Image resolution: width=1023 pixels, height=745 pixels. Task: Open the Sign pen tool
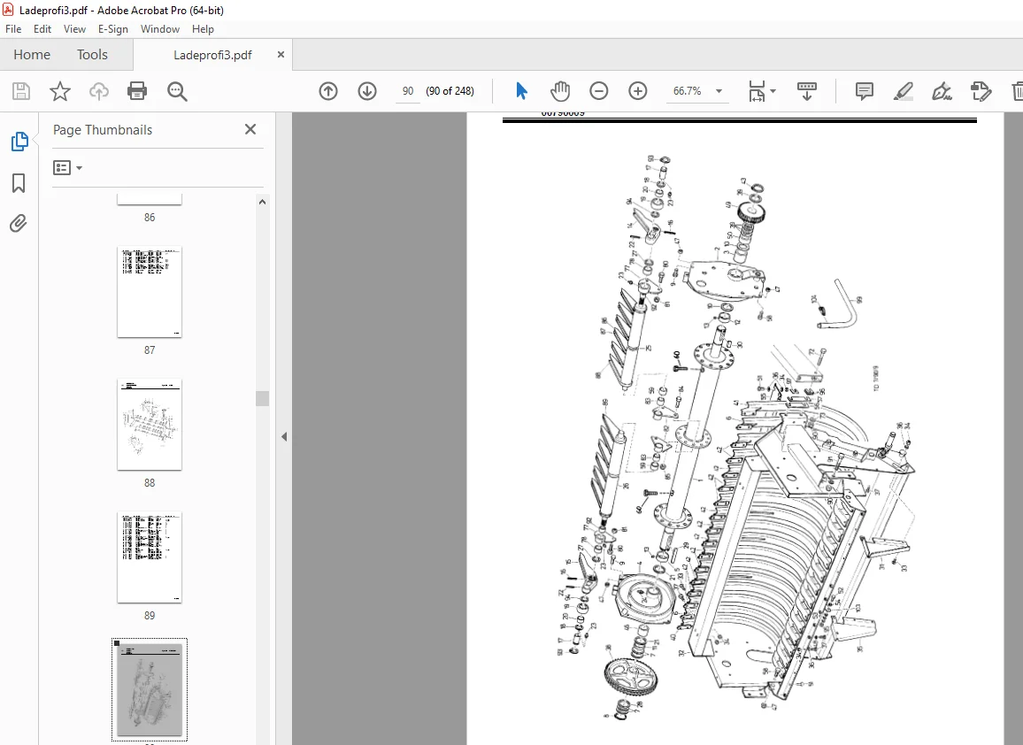[942, 90]
